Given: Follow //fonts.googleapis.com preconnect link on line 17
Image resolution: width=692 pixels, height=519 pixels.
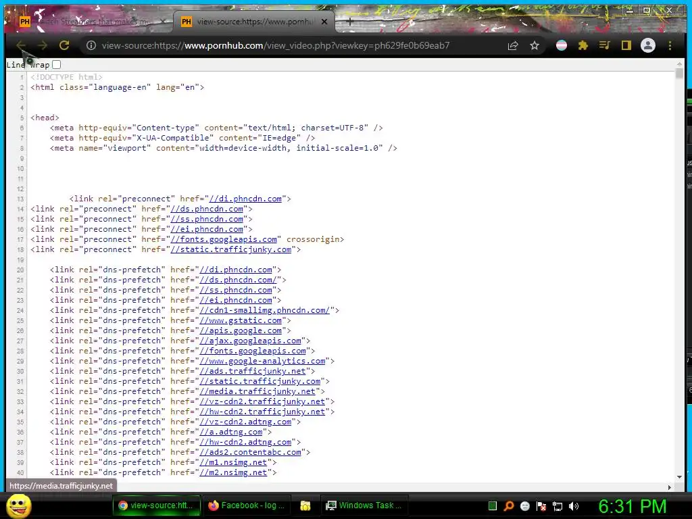Looking at the screenshot, I should tap(224, 239).
